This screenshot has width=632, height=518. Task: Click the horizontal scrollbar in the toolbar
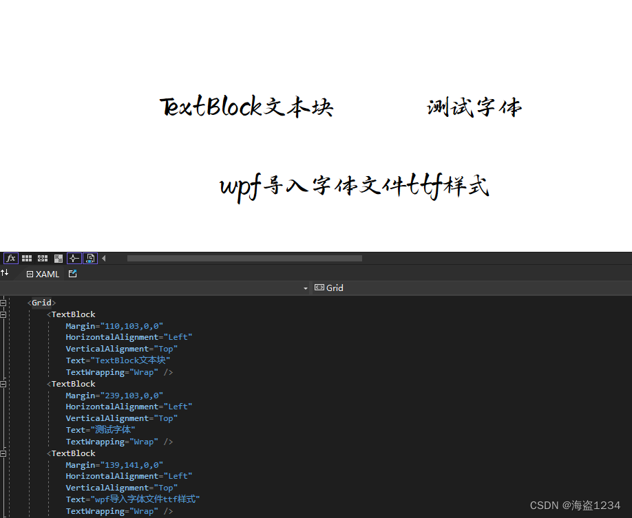point(244,258)
